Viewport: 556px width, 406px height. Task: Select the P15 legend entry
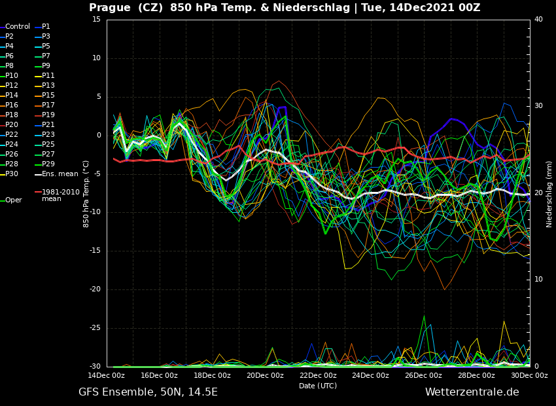pyautogui.click(x=48, y=96)
